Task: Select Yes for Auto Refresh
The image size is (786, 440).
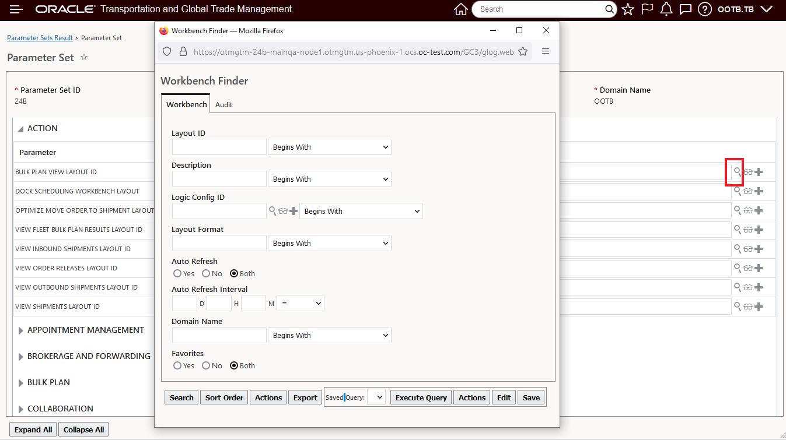Action: coord(177,273)
